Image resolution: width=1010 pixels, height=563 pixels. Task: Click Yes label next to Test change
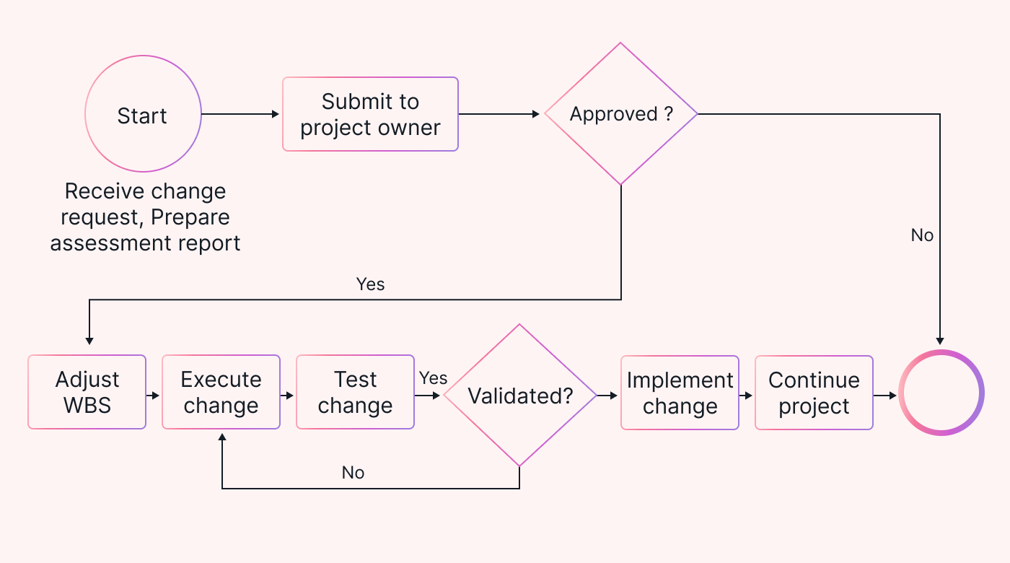click(433, 378)
